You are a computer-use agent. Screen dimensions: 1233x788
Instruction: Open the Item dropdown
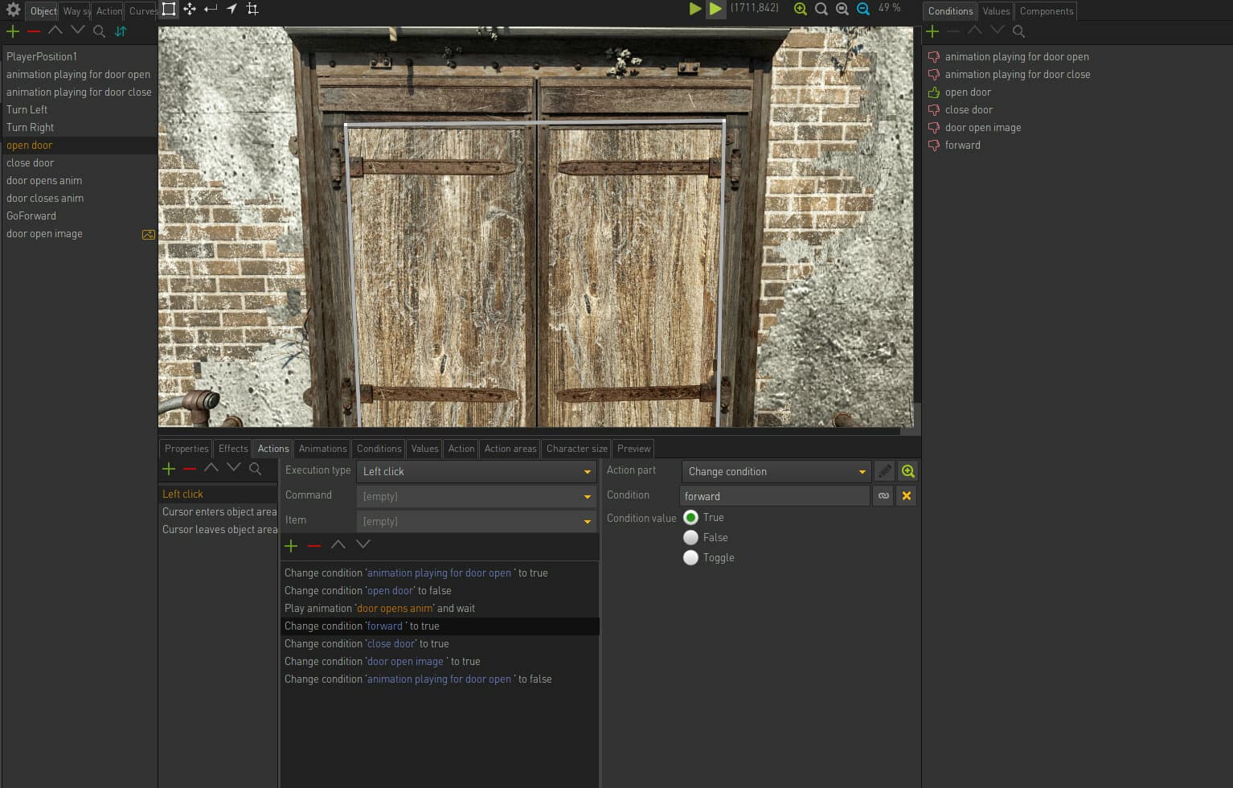point(476,521)
